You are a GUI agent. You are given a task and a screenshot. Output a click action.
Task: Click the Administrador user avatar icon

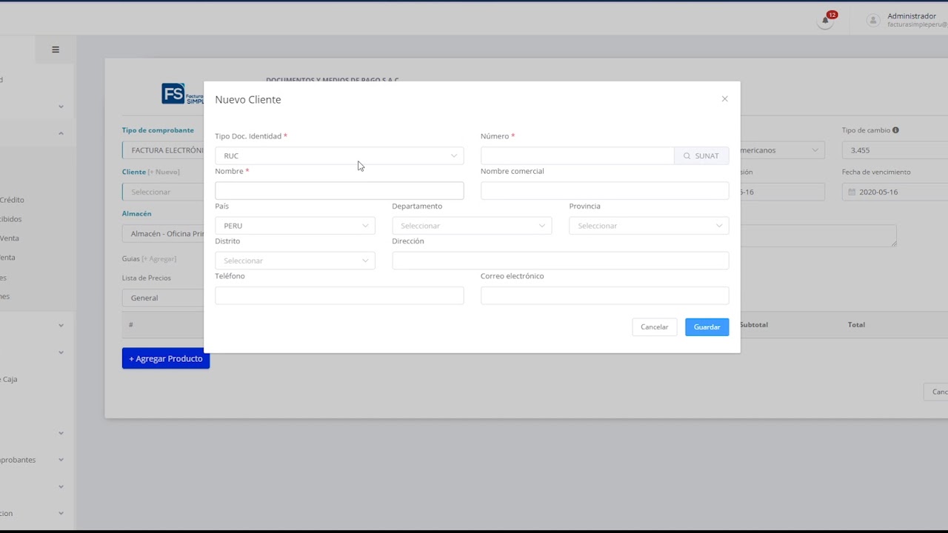coord(873,21)
